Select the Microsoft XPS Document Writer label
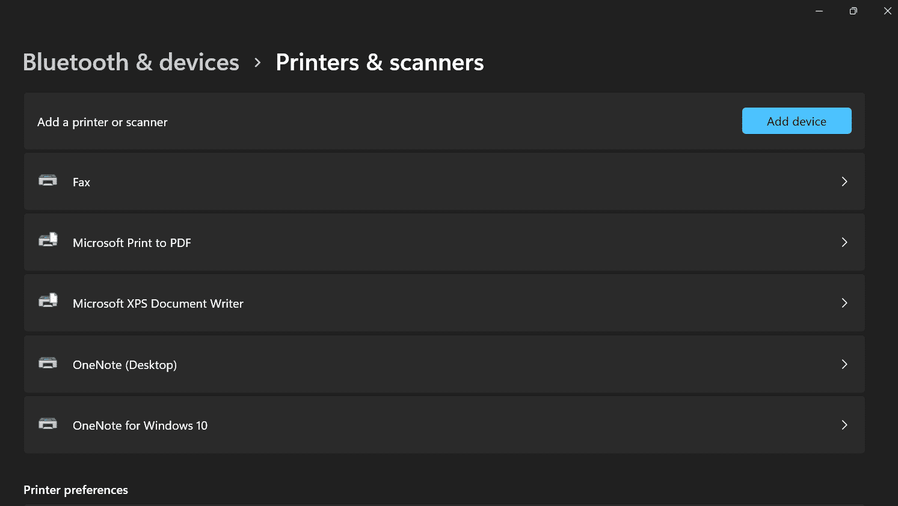The height and width of the screenshot is (506, 898). pyautogui.click(x=158, y=303)
